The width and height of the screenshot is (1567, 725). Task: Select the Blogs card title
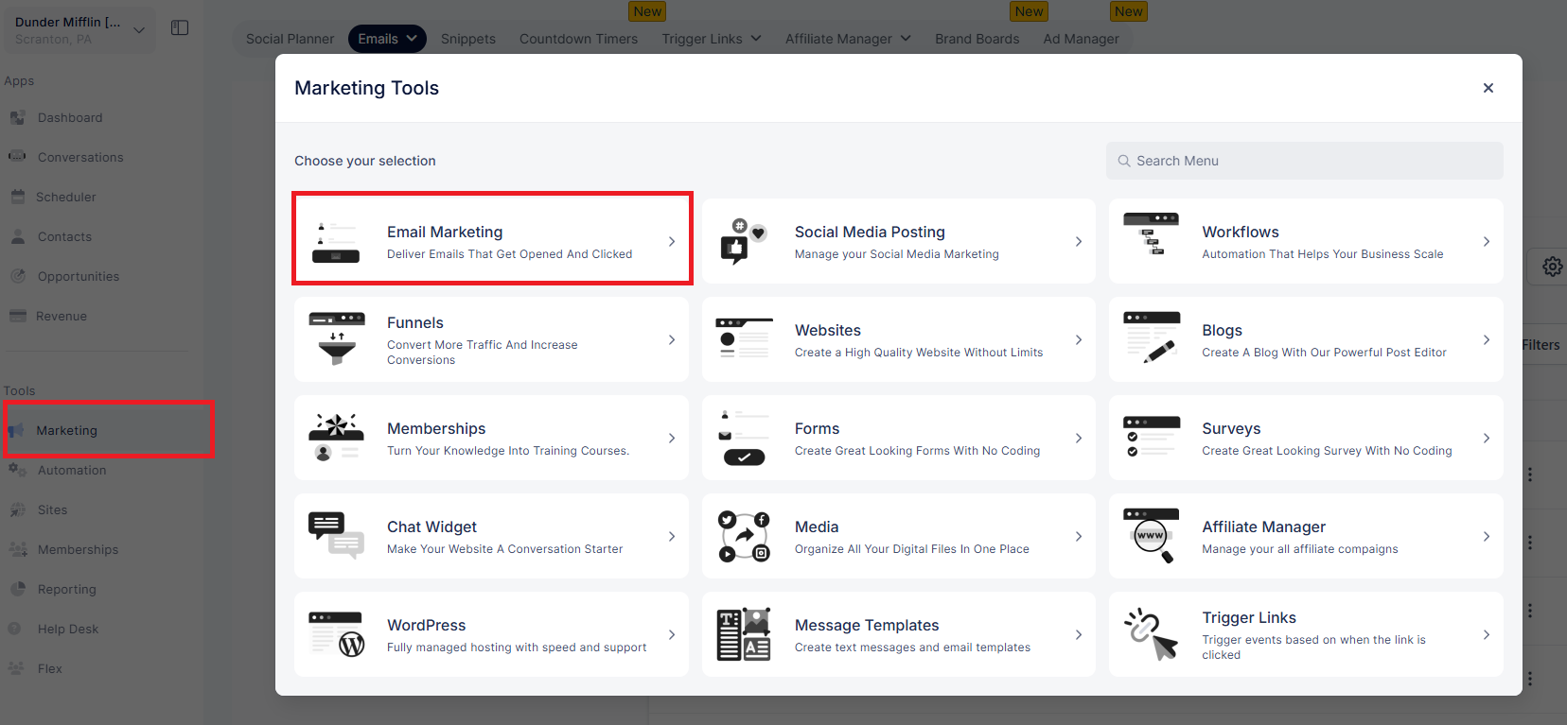pyautogui.click(x=1222, y=330)
